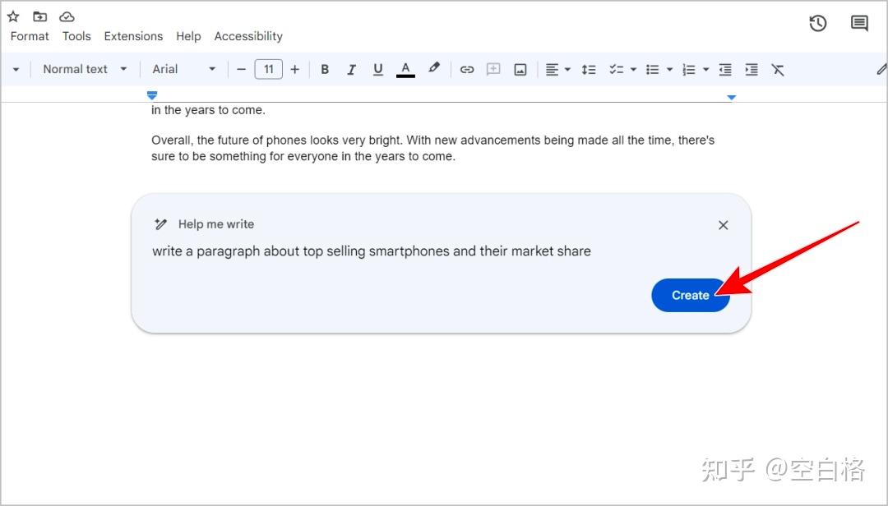Screen dimensions: 888x506
Task: Click paragraph starting 'Overall, the future of phones'
Action: click(x=432, y=149)
